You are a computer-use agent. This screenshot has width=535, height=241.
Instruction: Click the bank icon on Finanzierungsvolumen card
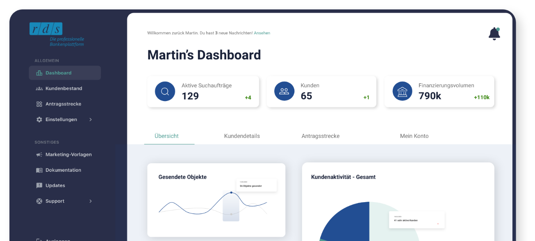click(x=402, y=91)
